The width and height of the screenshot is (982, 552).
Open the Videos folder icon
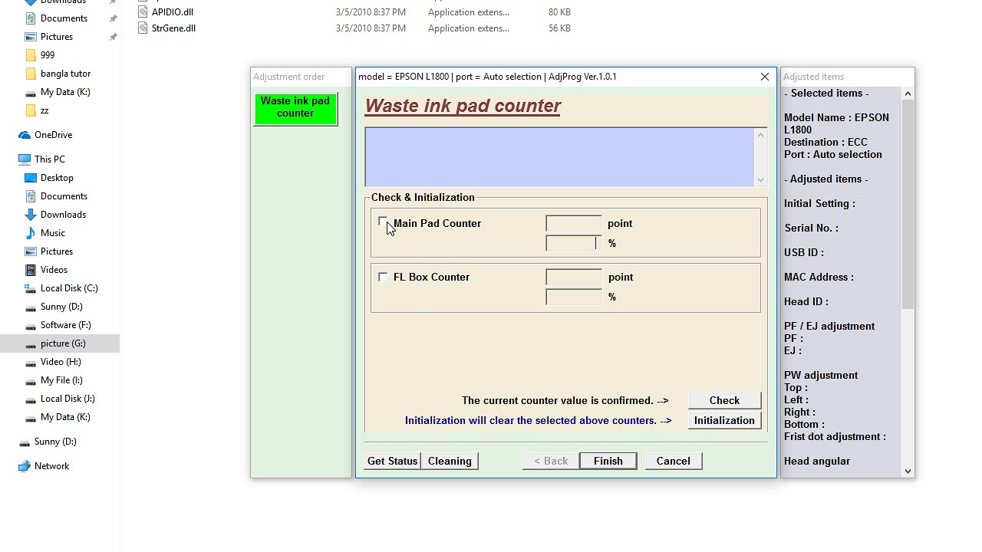[31, 270]
